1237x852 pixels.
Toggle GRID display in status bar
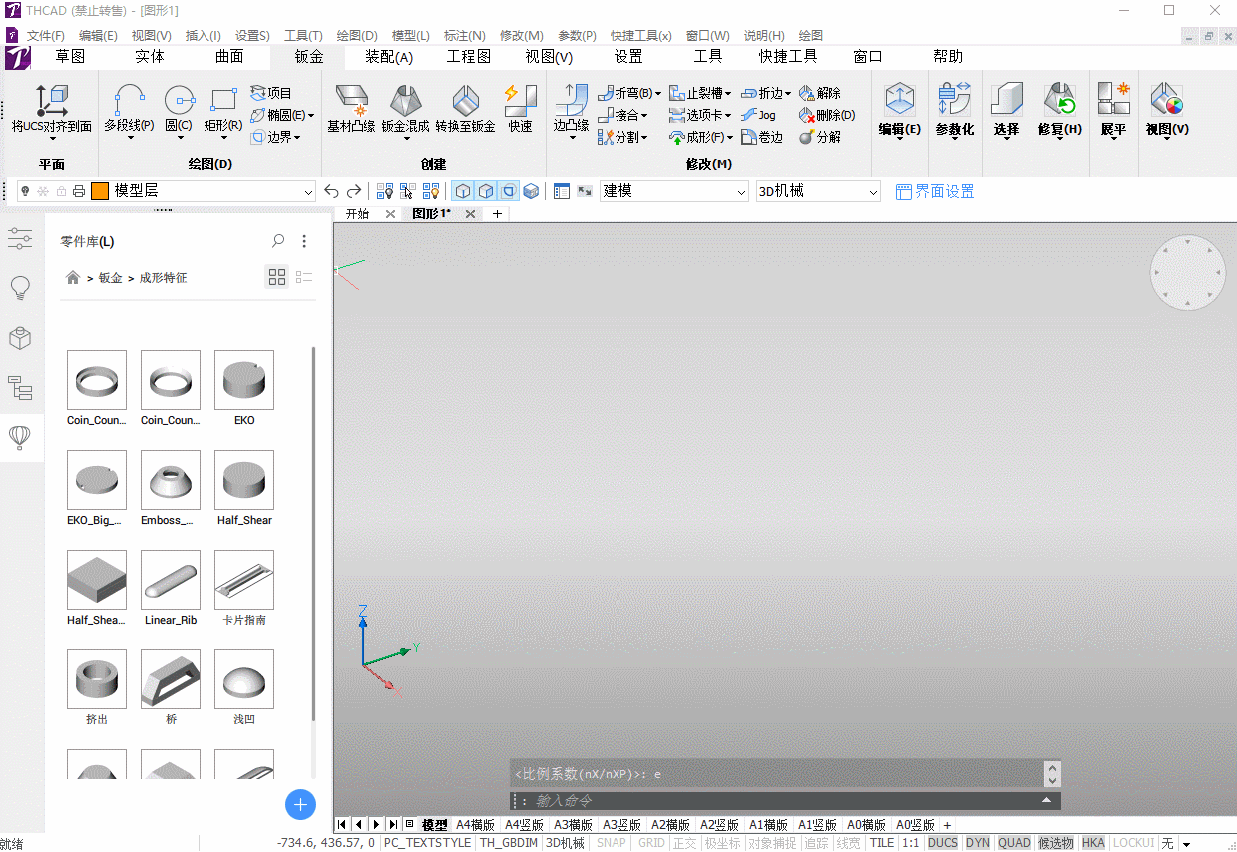point(651,843)
